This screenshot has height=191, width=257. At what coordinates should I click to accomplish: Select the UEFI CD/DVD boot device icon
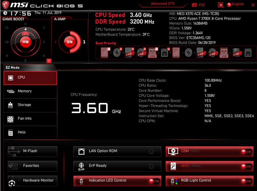117,52
